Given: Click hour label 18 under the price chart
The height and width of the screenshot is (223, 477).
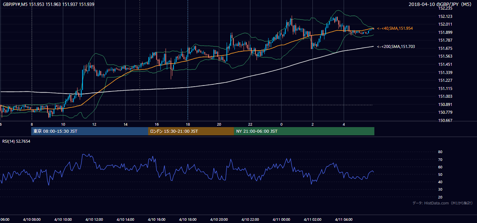Looking at the screenshot, I should point(188,125).
